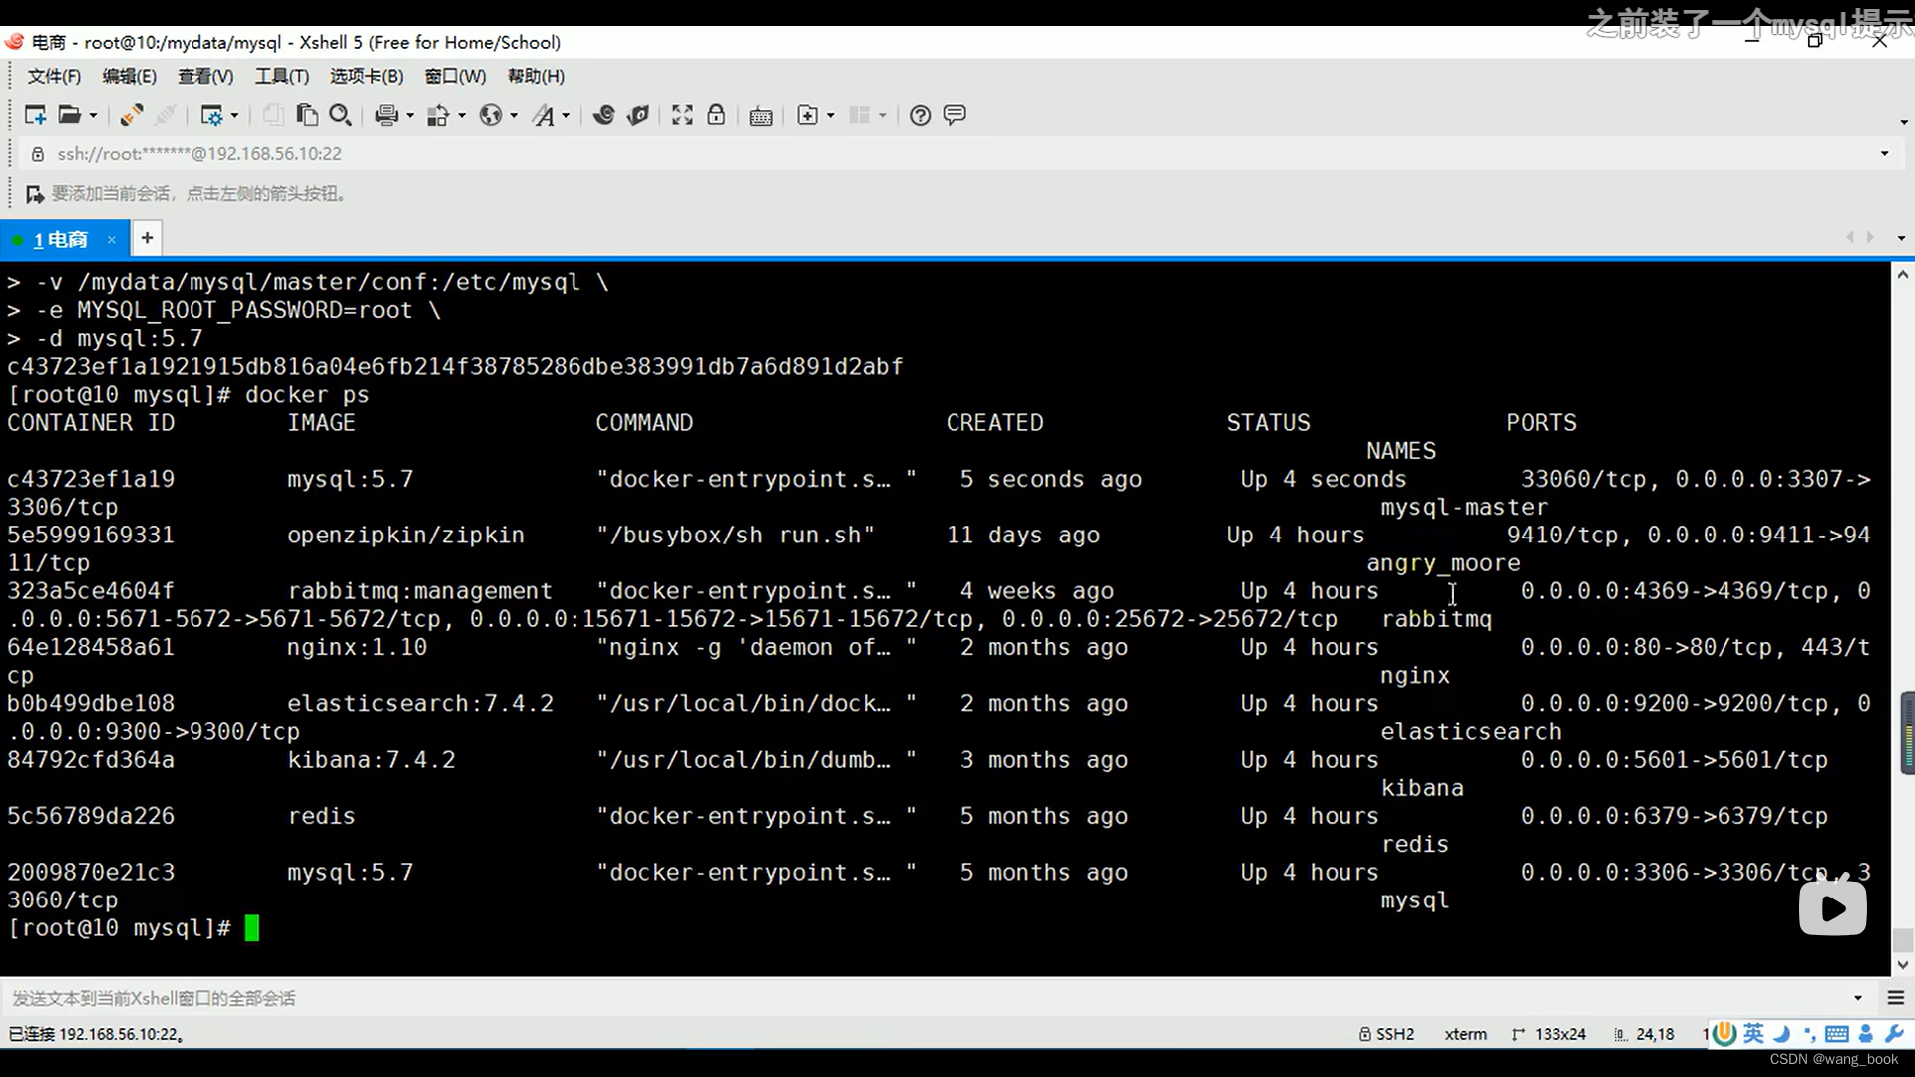This screenshot has width=1915, height=1077.
Task: Click 'SSH2' in the status bar
Action: (1395, 1034)
